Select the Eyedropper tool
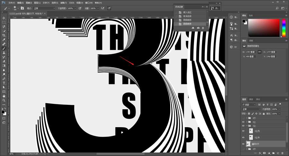289x156 pixels. [x=4, y=40]
